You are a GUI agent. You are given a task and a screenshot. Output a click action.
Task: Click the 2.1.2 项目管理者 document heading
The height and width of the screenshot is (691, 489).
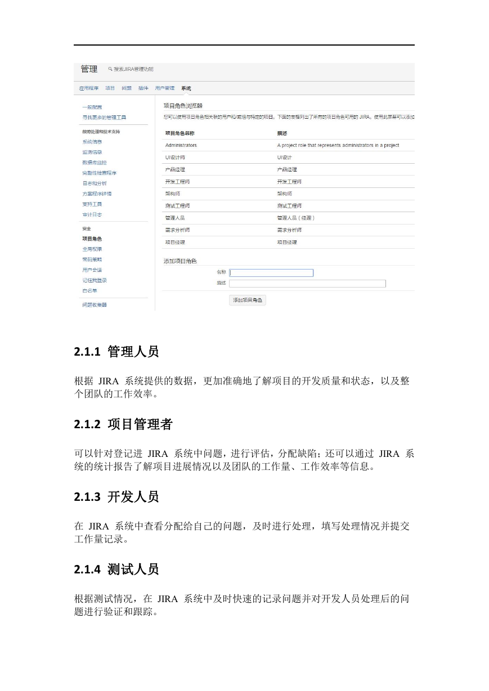pos(123,425)
